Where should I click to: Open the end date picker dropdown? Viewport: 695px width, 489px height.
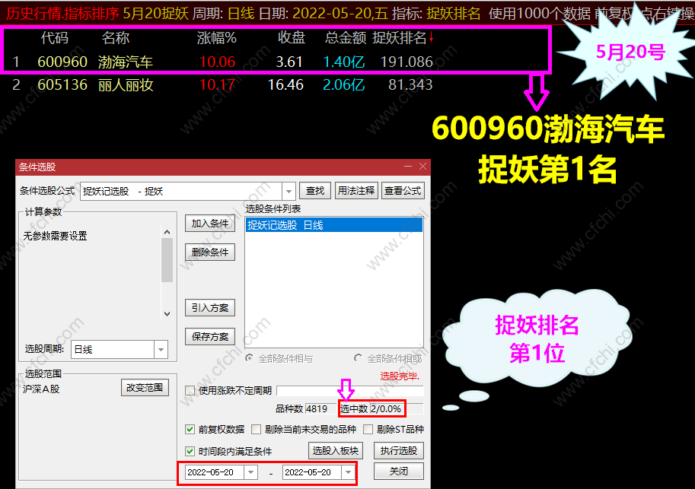pos(348,472)
